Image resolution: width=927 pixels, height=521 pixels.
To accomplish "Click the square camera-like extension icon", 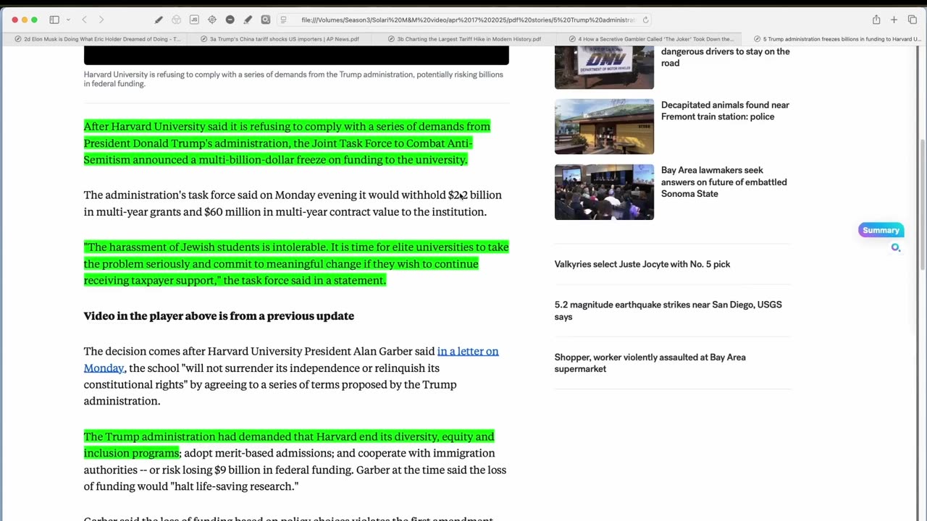I will click(266, 20).
